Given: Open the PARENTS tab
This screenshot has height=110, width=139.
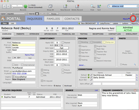Looking at the screenshot, I should point(20,34).
